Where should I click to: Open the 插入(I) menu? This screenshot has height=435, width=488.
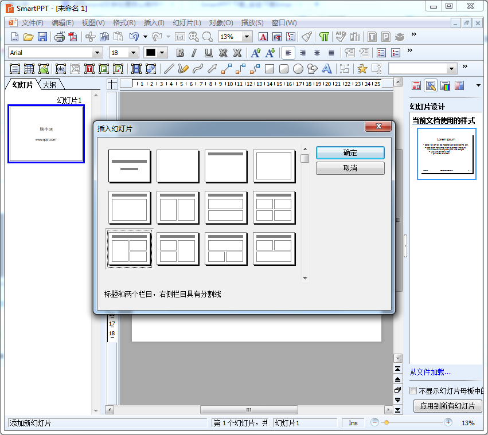(x=154, y=23)
